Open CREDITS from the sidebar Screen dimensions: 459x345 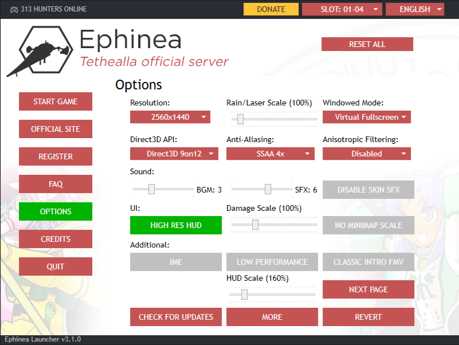[56, 239]
